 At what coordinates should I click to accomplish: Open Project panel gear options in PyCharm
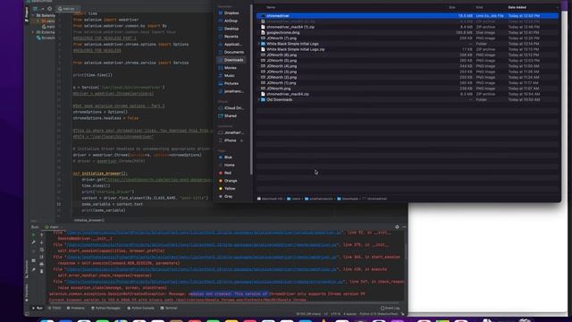click(x=50, y=9)
